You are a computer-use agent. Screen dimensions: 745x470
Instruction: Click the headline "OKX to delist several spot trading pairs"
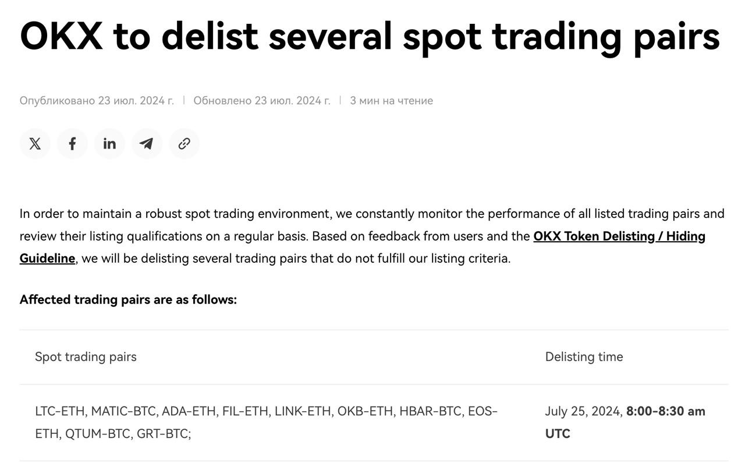pos(370,36)
